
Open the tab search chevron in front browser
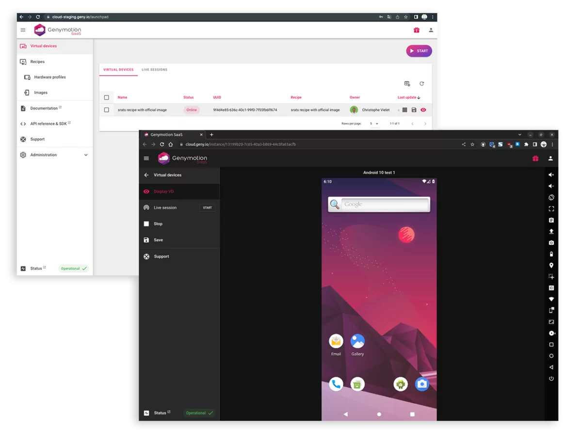[x=519, y=135]
